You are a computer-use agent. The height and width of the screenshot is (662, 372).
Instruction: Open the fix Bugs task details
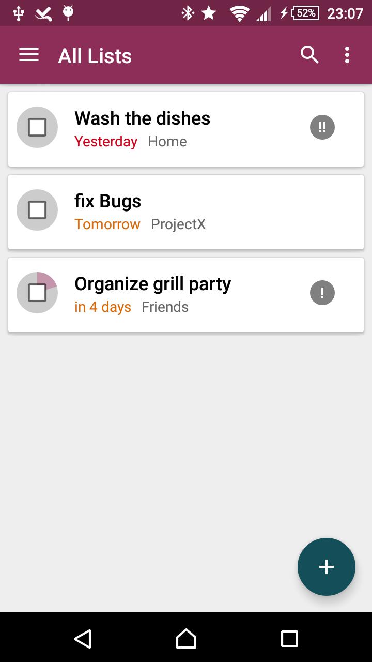click(x=108, y=201)
